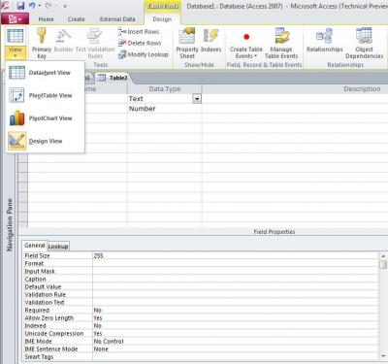388x364 pixels.
Task: Click the PivotTable View menu icon
Action: point(16,95)
